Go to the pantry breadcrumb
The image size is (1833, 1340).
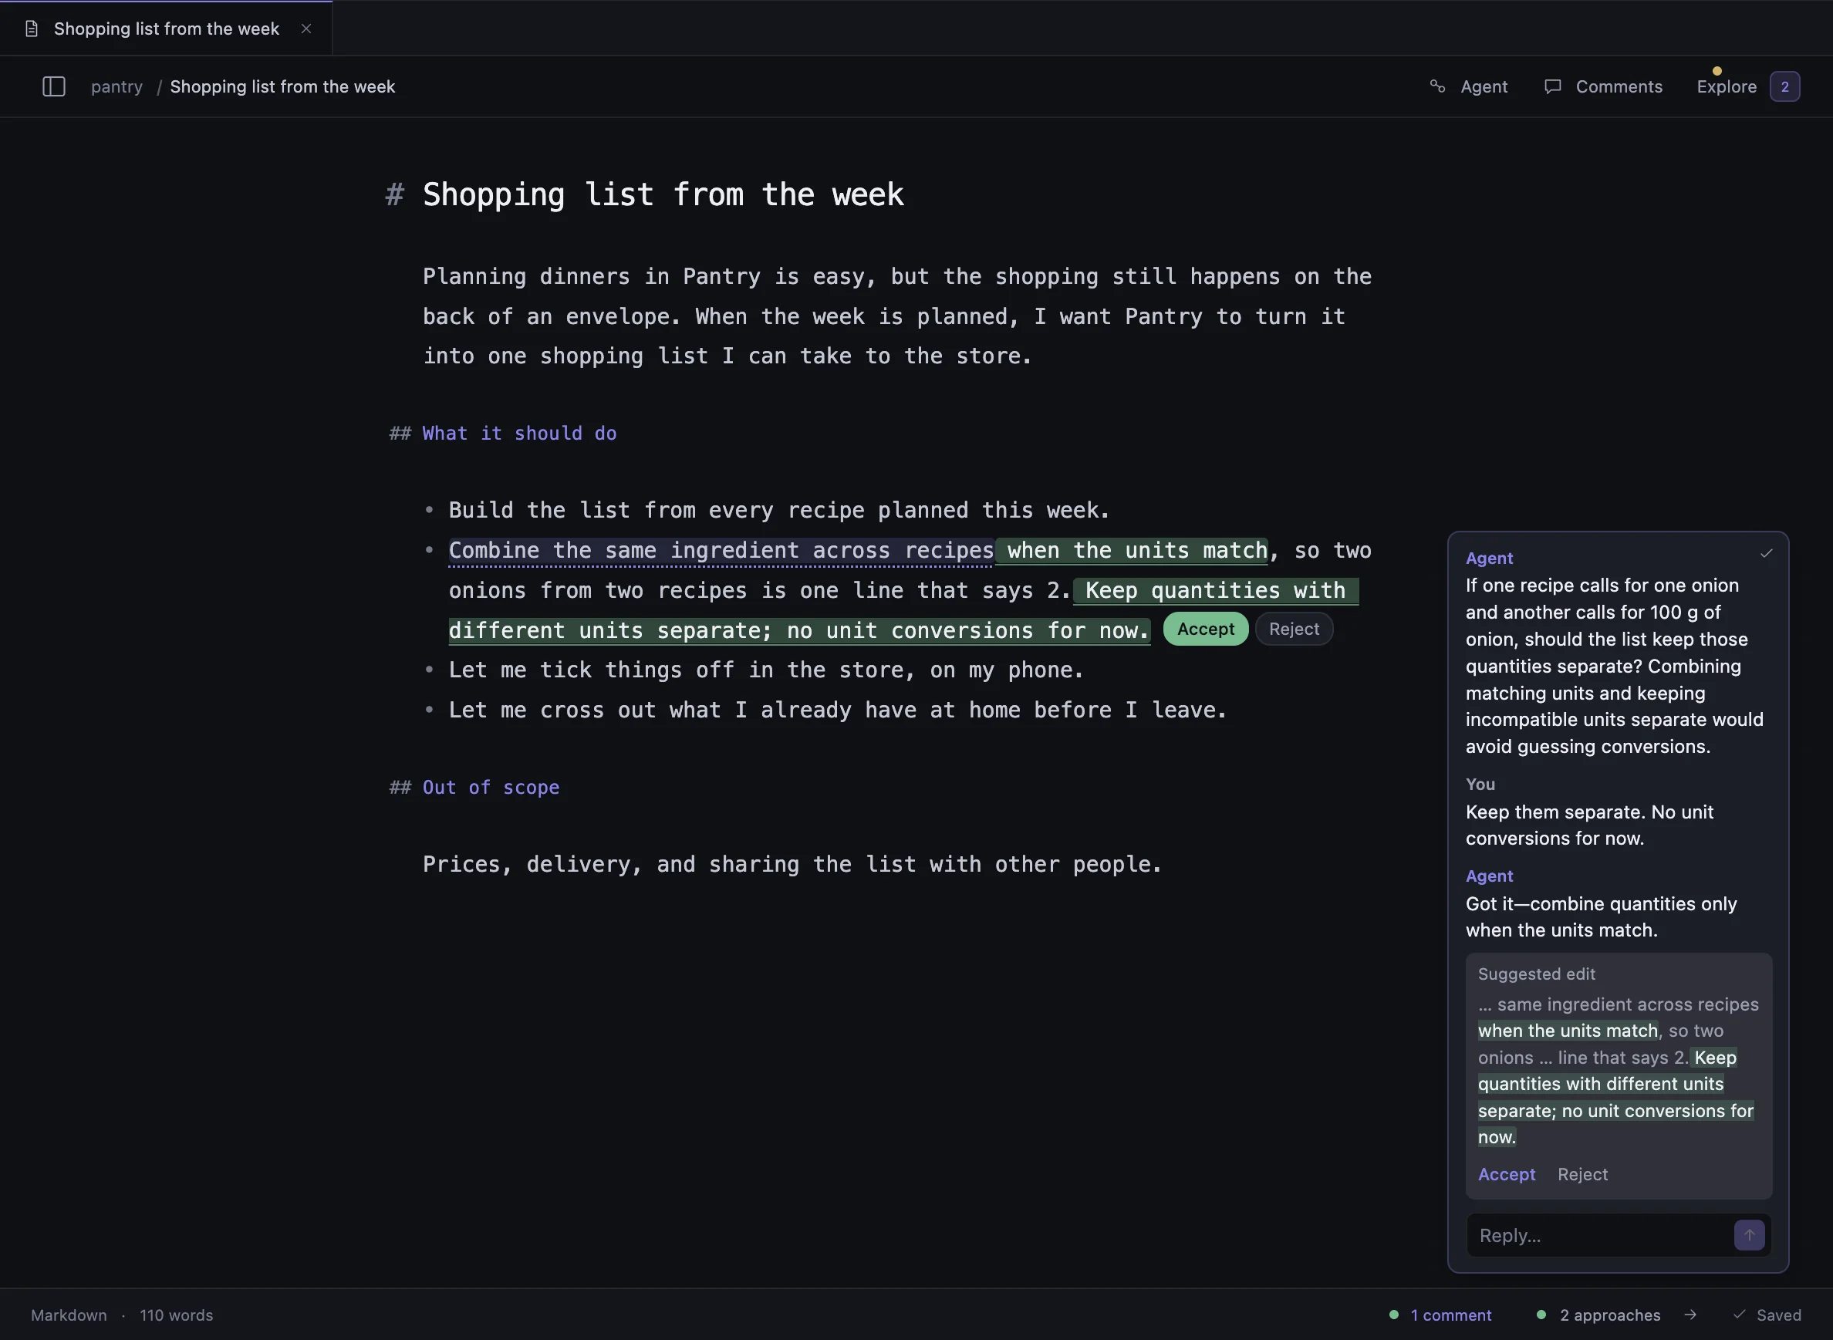(x=116, y=87)
